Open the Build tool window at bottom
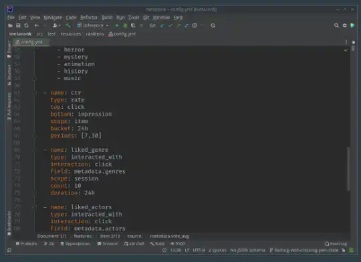Viewport: 361px width, 262px height. (x=158, y=243)
